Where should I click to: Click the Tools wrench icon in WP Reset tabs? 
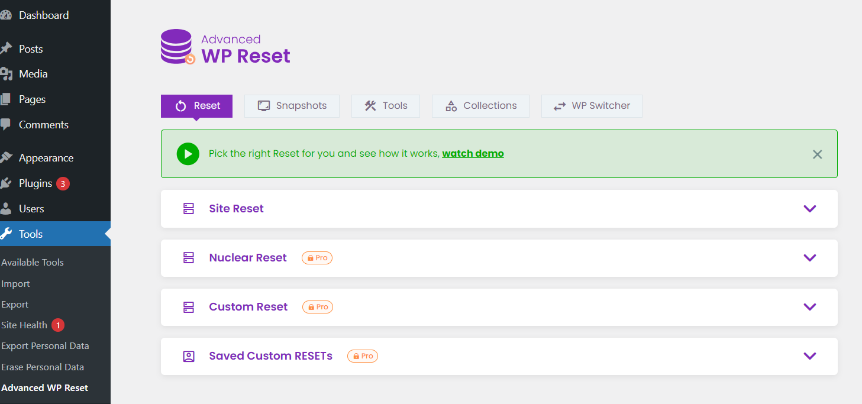click(x=370, y=105)
